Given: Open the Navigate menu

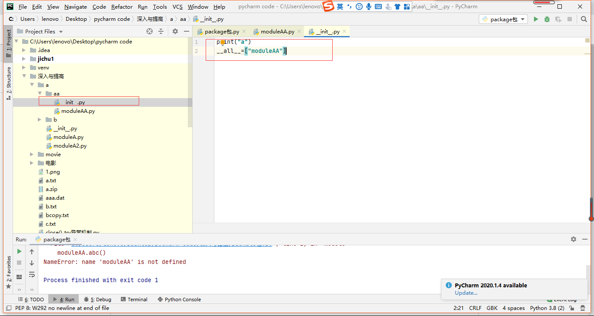Looking at the screenshot, I should (x=76, y=7).
